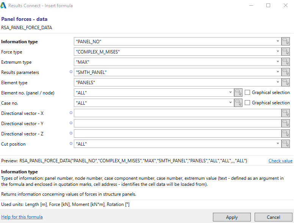Click cell picker icon for Information type
Image resolution: width=294 pixels, height=223 pixels.
(285, 42)
